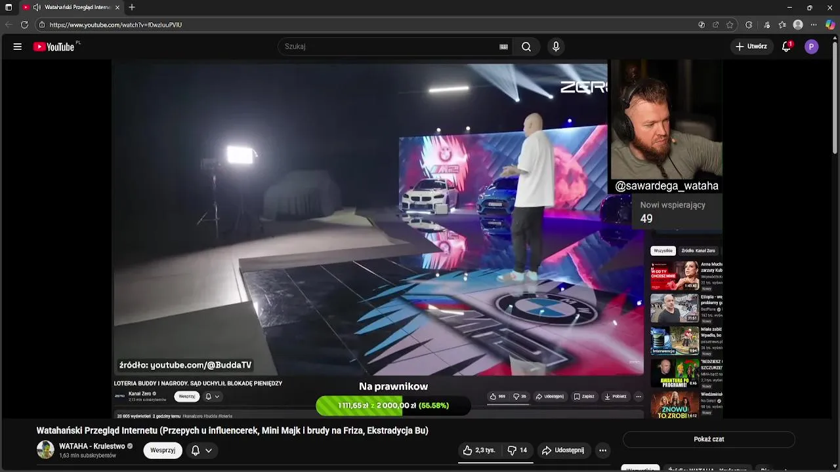This screenshot has width=840, height=472.
Task: Open the tracking prevention icon in address bar
Action: (x=702, y=24)
